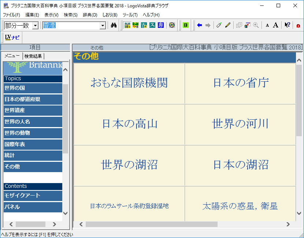
Task: Click sidebar horizontal scrollbar right arrow
Action: [x=54, y=224]
